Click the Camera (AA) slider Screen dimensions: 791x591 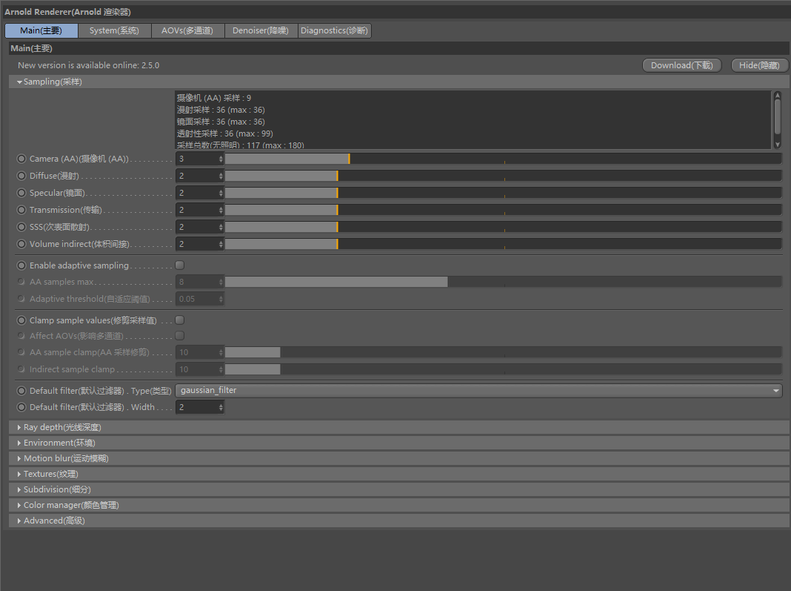tap(504, 159)
